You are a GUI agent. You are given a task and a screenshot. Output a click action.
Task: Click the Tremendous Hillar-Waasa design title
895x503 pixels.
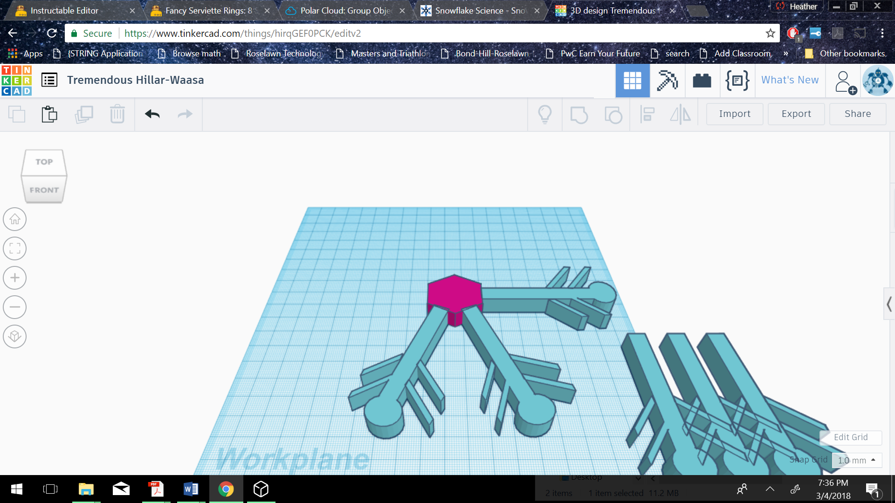135,80
